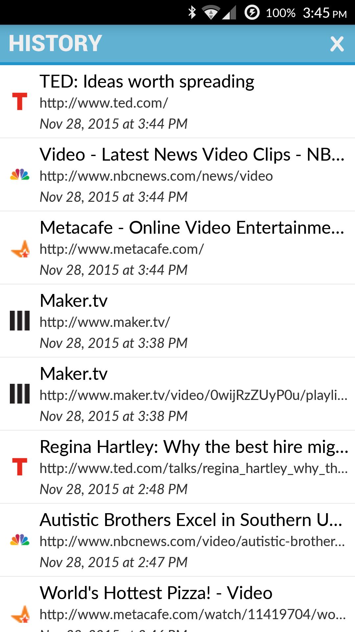Tap the NBC peacock icon beside 'Video - Latest News Video Clips'
The image size is (355, 632).
(20, 174)
